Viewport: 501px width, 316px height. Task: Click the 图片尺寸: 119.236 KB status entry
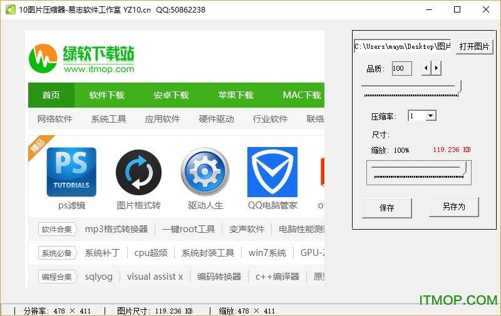(x=155, y=311)
